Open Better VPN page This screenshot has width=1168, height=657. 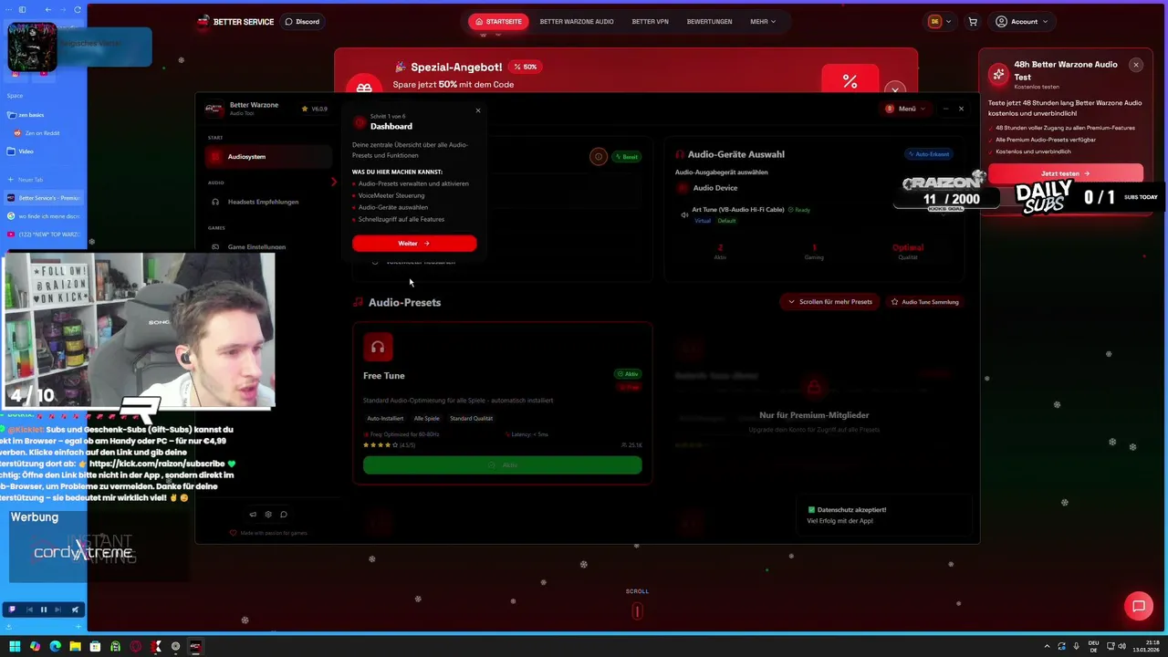(x=650, y=21)
